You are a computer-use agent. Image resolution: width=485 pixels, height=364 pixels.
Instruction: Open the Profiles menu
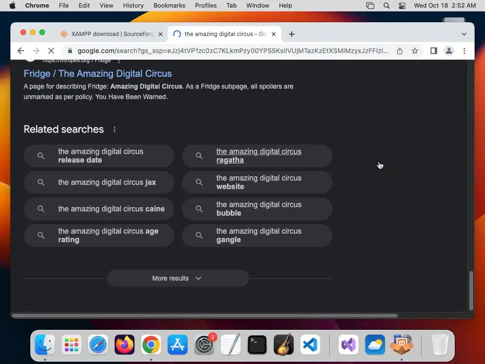(x=206, y=6)
